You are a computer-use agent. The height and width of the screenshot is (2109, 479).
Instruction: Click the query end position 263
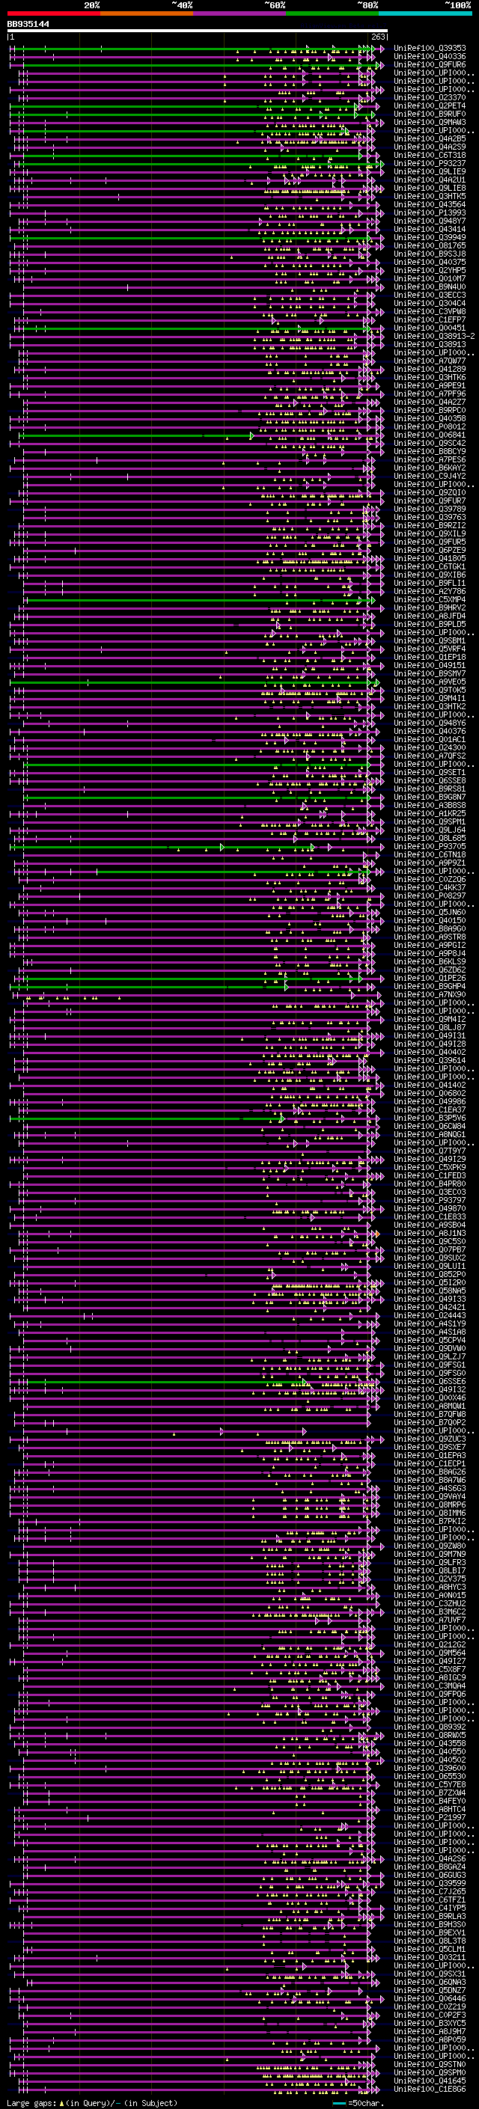click(x=378, y=37)
